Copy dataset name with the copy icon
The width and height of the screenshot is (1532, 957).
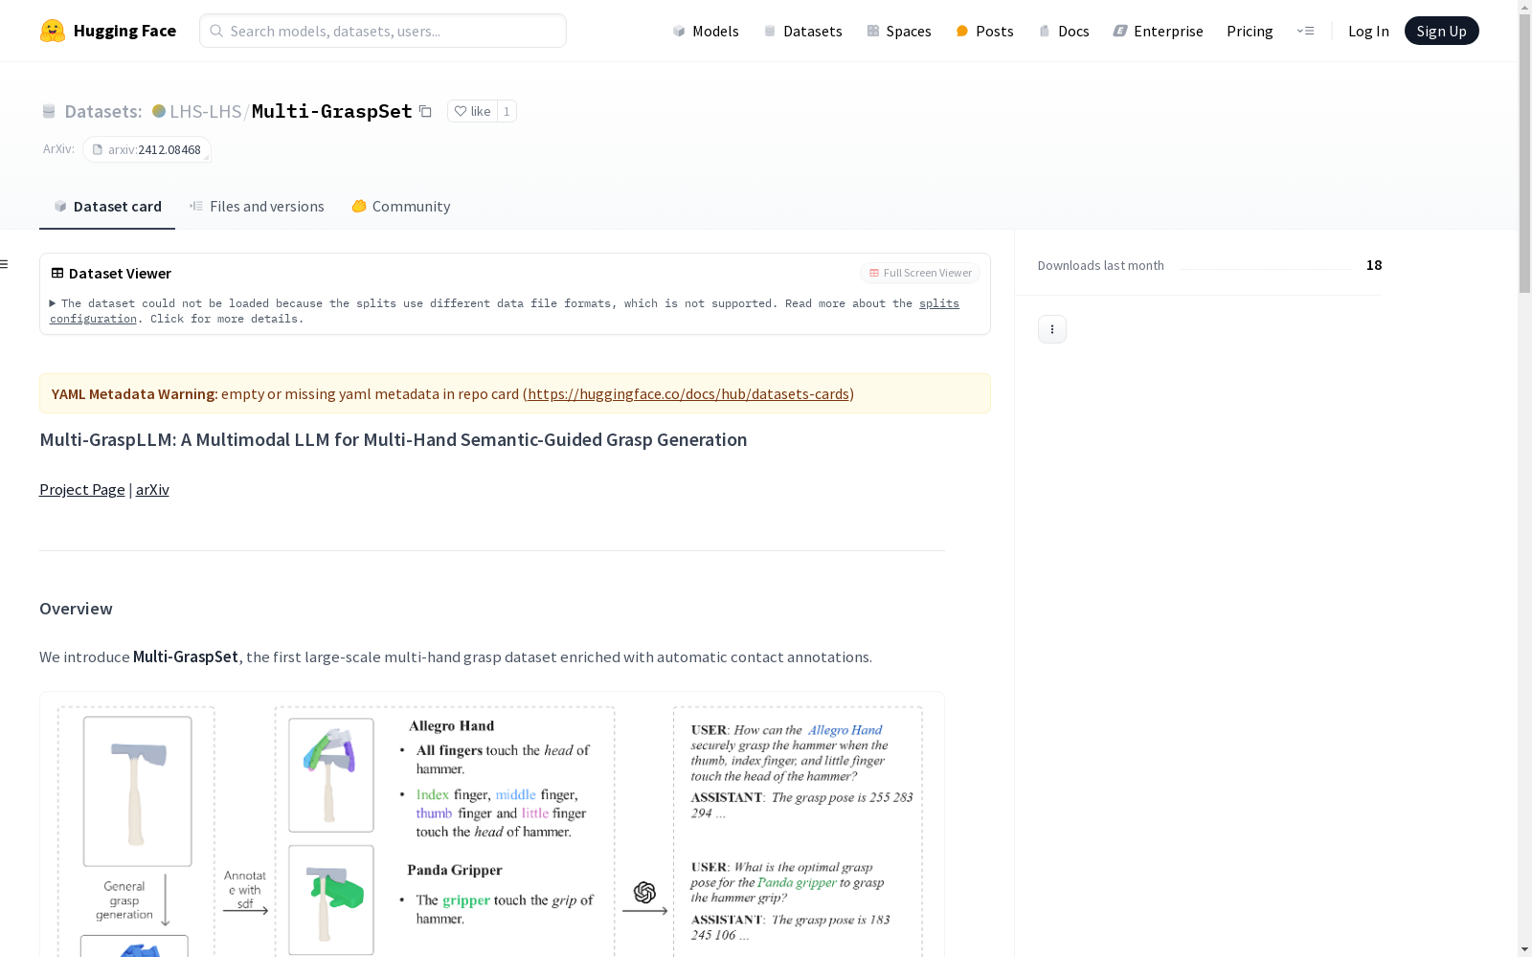[425, 111]
